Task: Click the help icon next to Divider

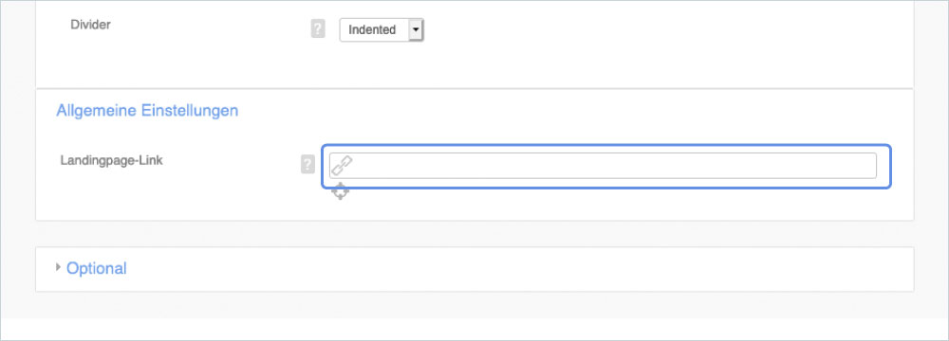Action: pyautogui.click(x=318, y=29)
